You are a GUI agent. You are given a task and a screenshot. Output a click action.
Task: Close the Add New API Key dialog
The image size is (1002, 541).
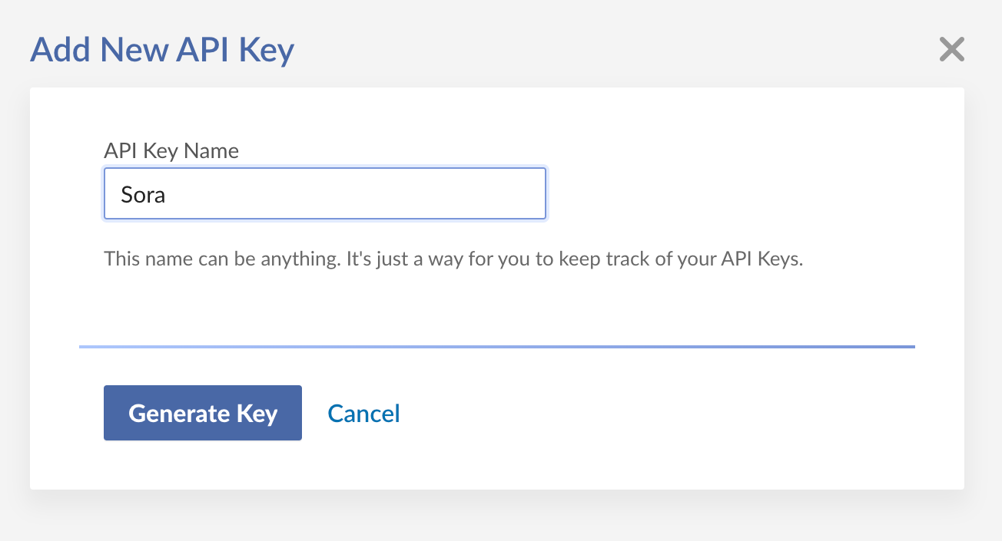(x=951, y=50)
